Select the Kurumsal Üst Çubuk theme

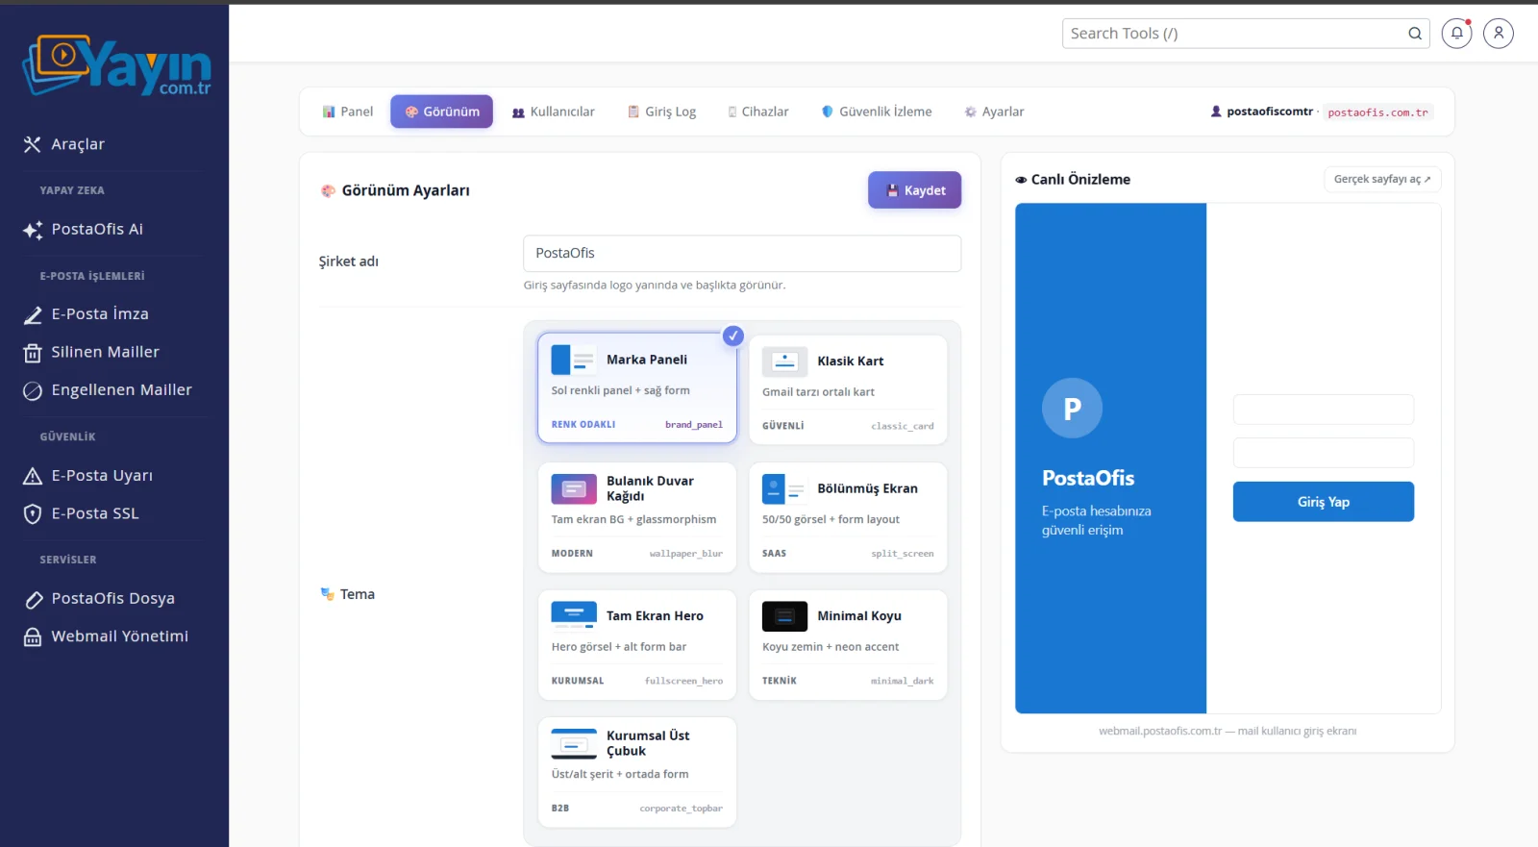click(x=637, y=772)
